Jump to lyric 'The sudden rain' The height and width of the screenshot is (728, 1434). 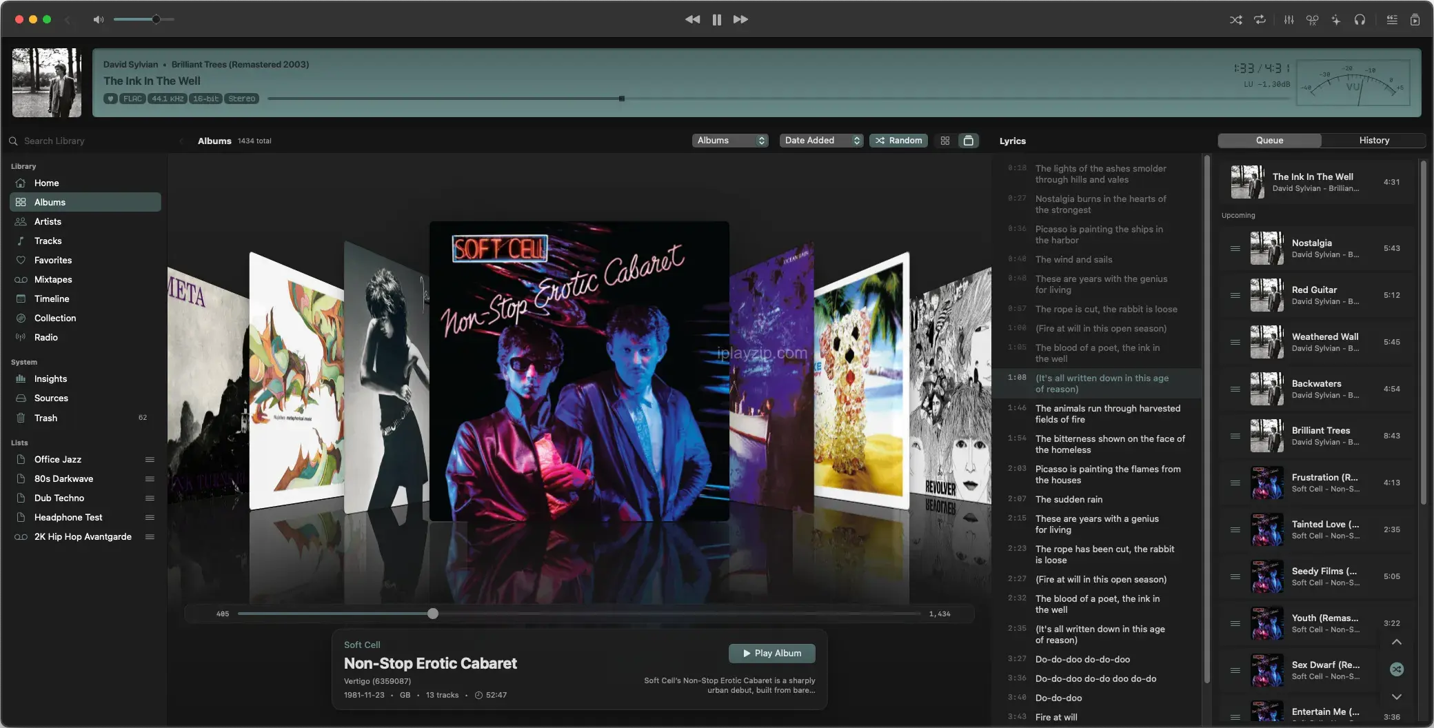(x=1069, y=499)
